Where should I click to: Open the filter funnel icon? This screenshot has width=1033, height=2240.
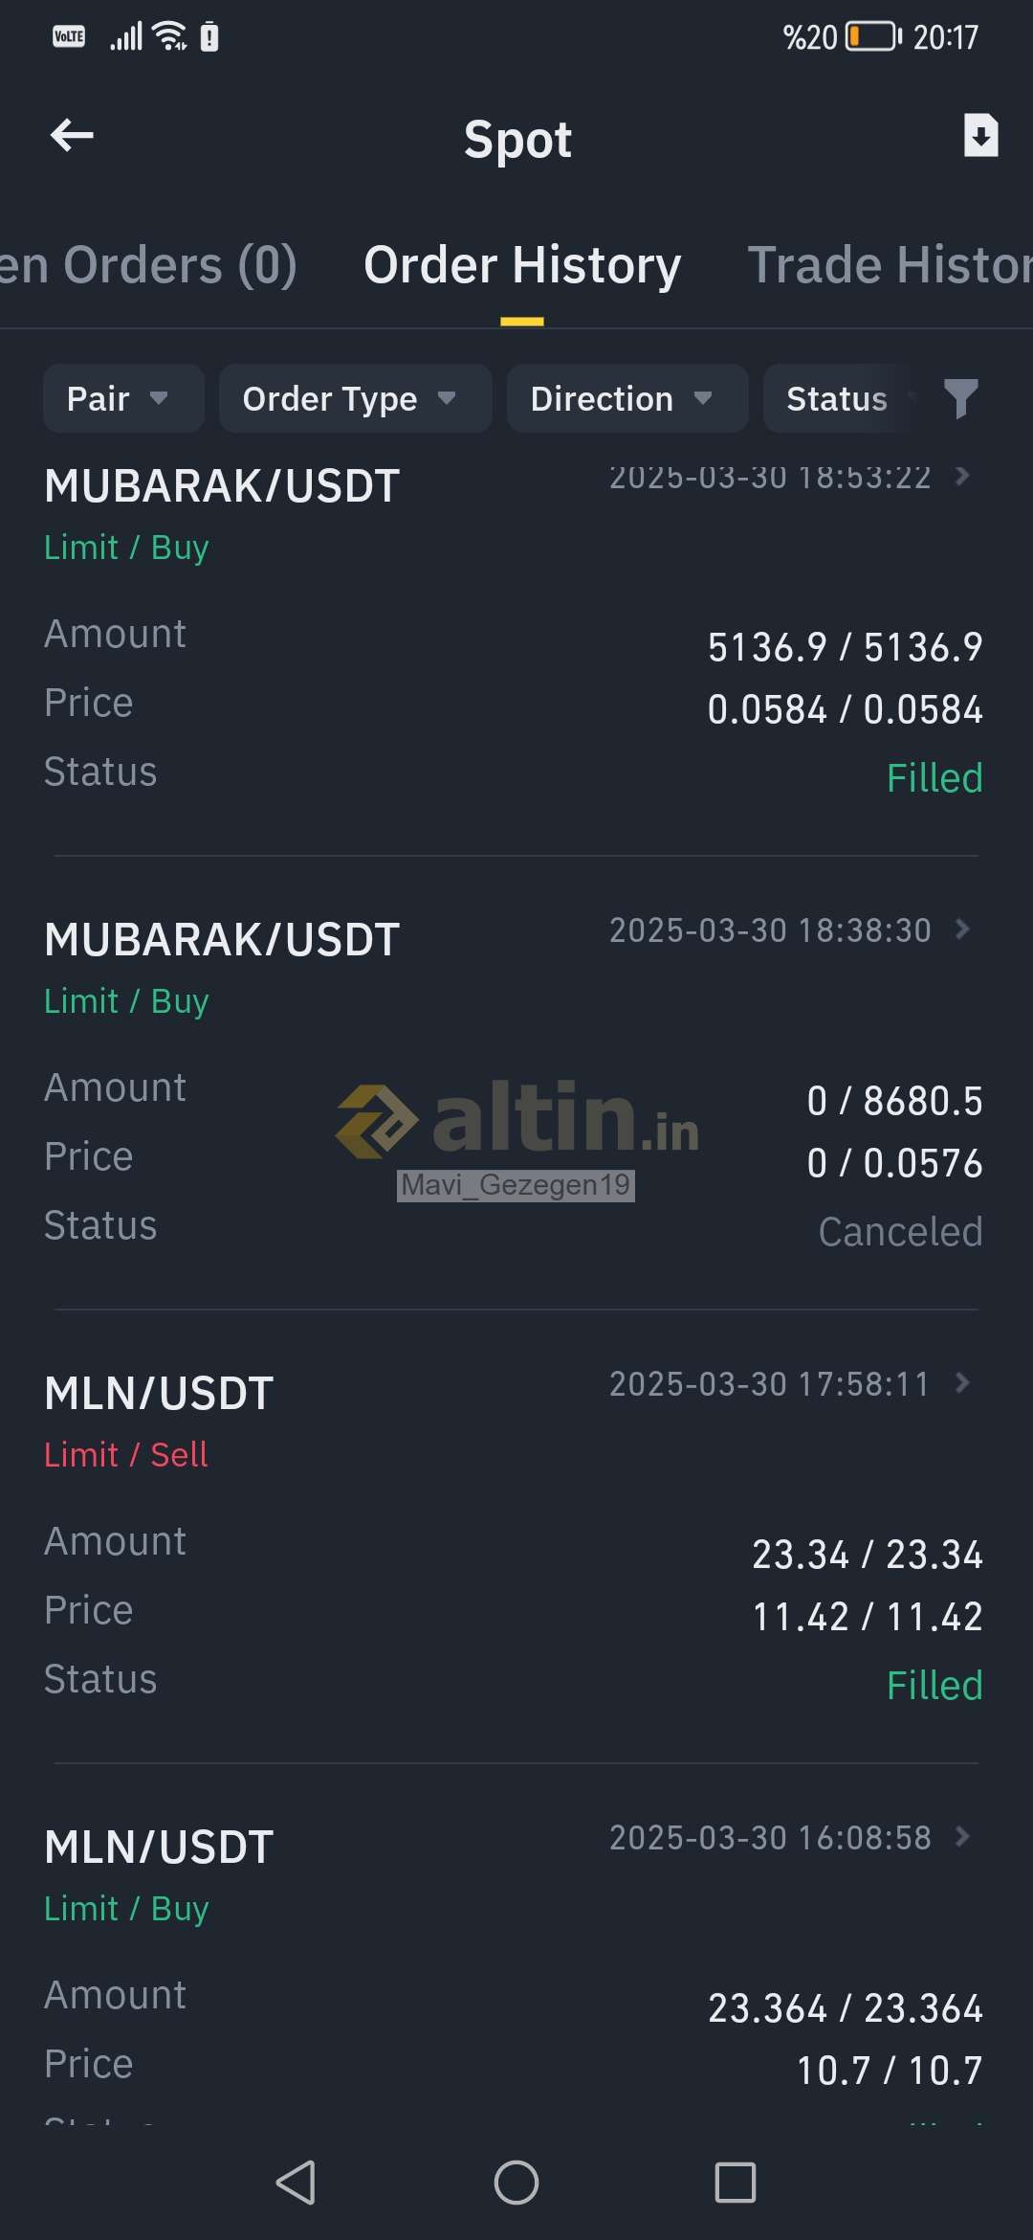click(960, 398)
